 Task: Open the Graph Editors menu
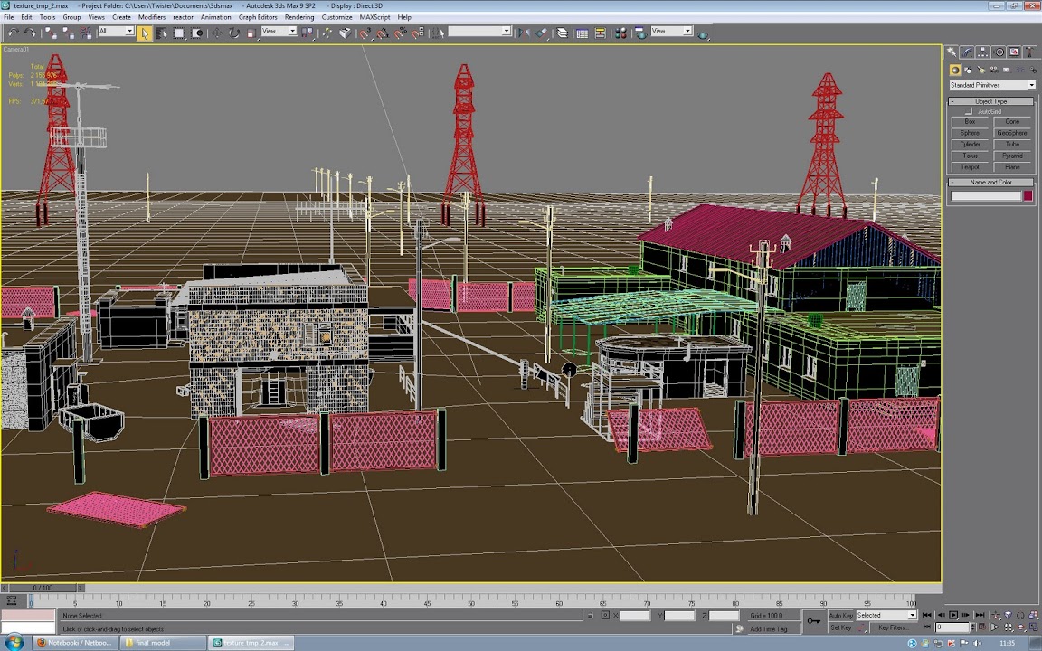point(258,17)
